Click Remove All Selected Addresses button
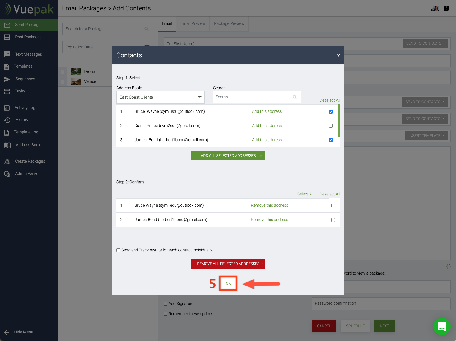The height and width of the screenshot is (341, 456). [x=228, y=264]
